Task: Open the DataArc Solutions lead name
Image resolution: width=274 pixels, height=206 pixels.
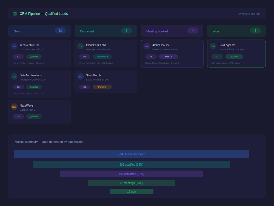Action: [x=31, y=75]
